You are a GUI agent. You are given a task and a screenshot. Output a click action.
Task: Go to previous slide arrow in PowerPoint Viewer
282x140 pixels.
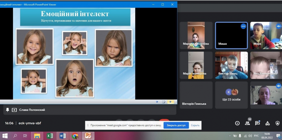pyautogui.click(x=157, y=102)
